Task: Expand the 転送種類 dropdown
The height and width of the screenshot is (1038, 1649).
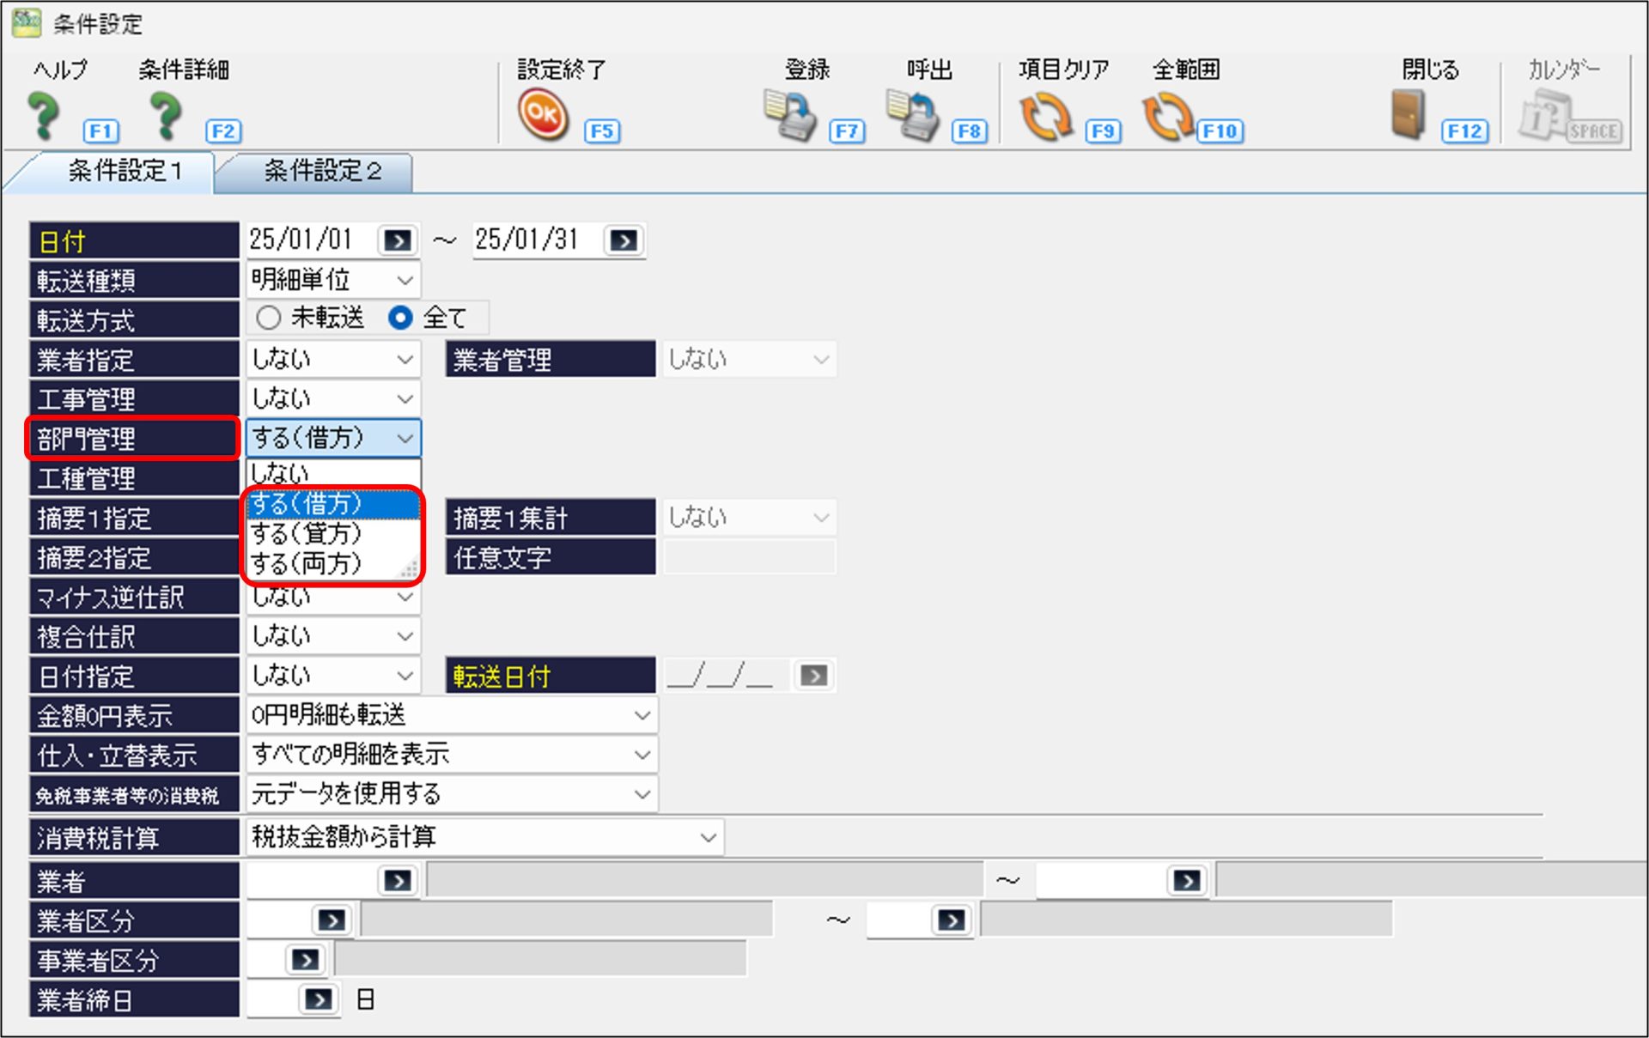Action: coord(405,280)
